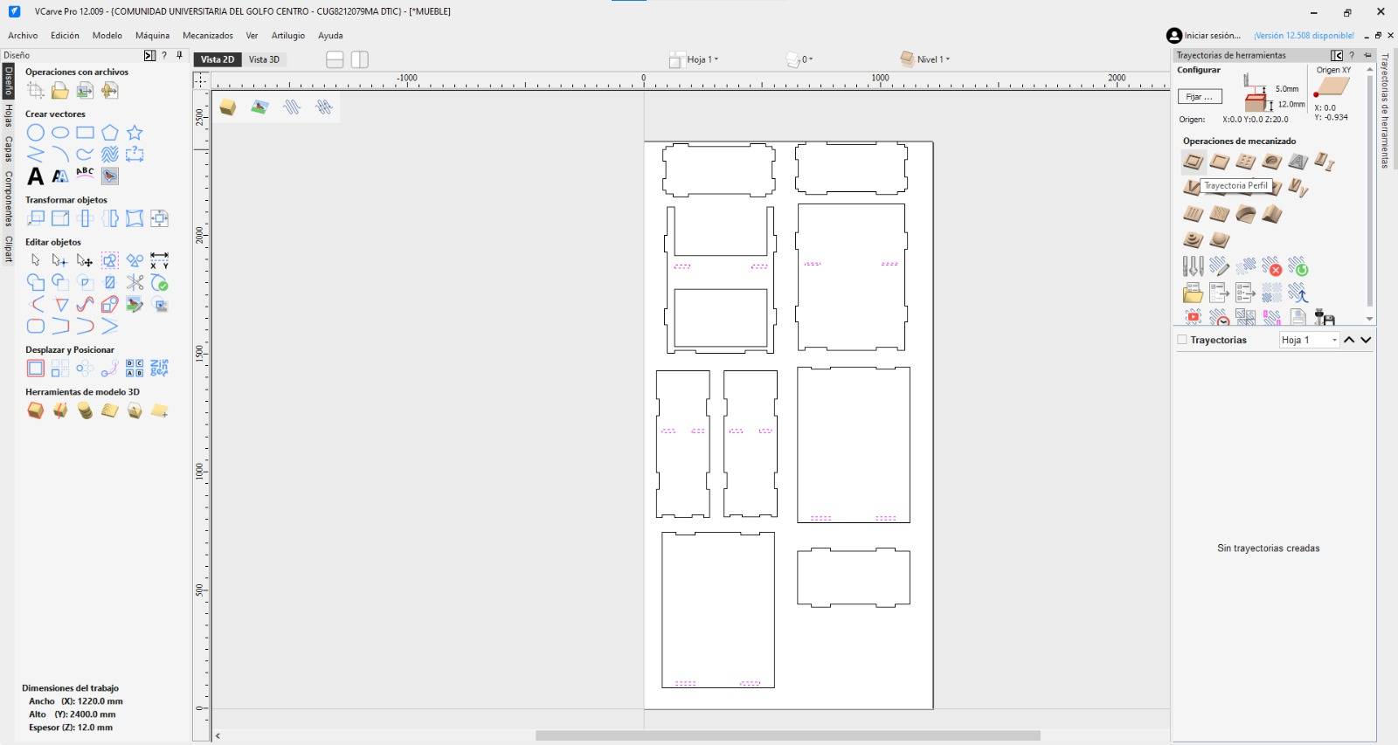Open the Profile toolpath operation
The height and width of the screenshot is (745, 1398).
1193,162
